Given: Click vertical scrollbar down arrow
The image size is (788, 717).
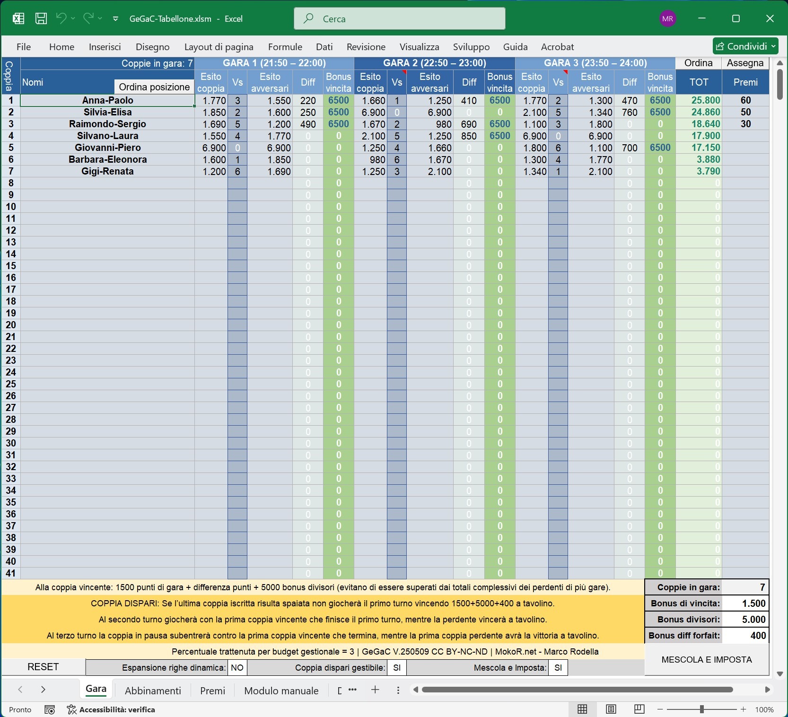Looking at the screenshot, I should (x=780, y=673).
